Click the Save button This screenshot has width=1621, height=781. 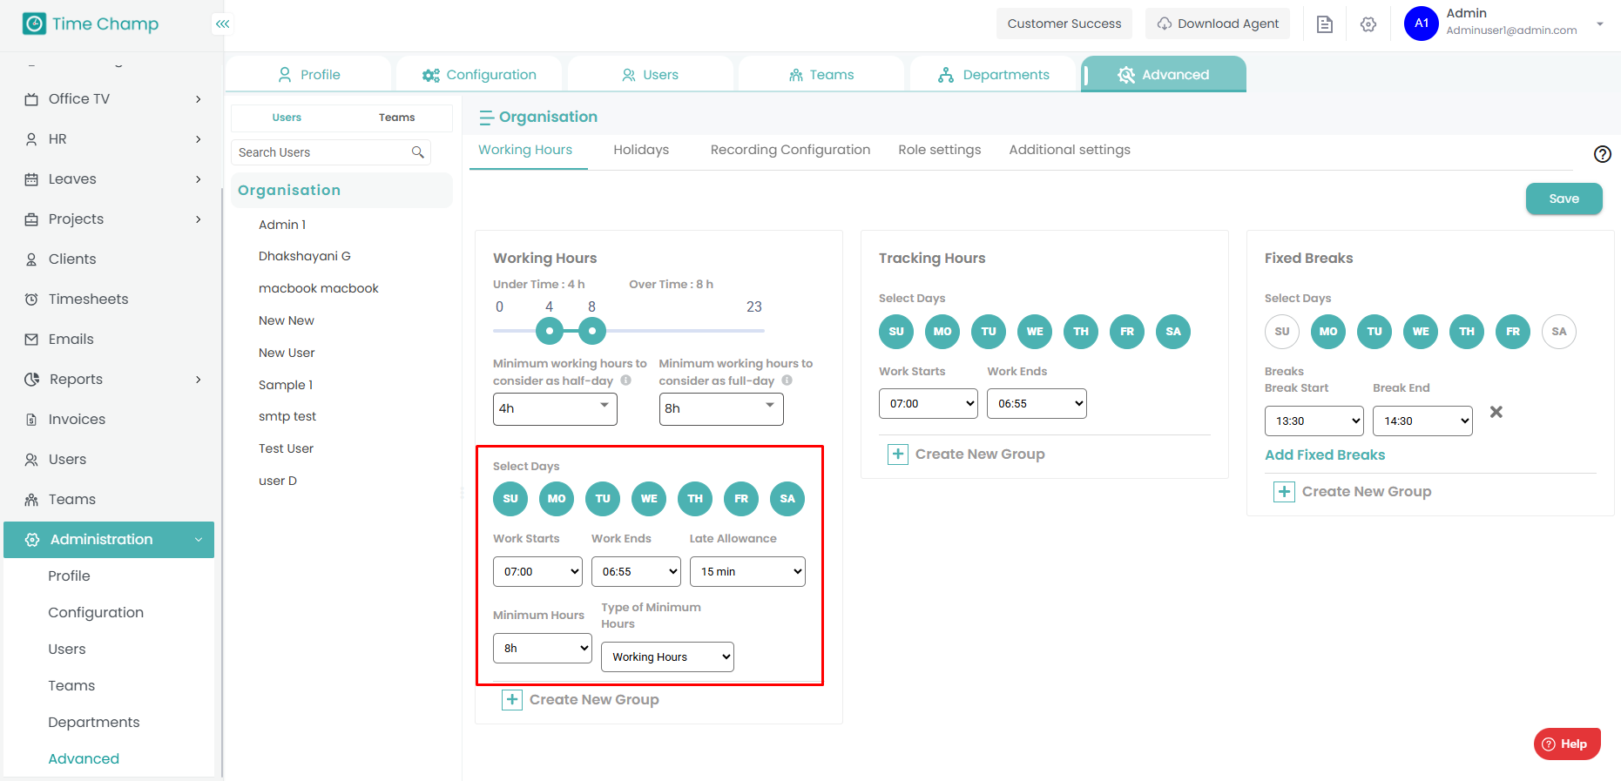(1564, 199)
